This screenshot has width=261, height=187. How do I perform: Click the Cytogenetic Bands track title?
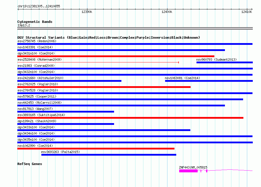[35, 22]
